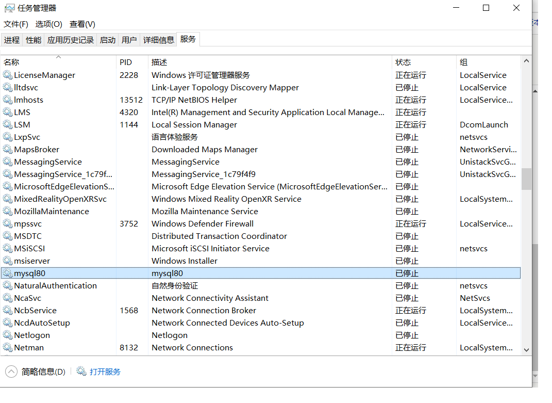The height and width of the screenshot is (403, 552).
Task: Switch to the 进程 tab
Action: pos(12,40)
